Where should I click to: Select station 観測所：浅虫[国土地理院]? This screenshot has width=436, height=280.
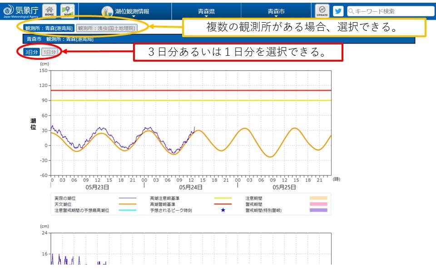click(106, 28)
